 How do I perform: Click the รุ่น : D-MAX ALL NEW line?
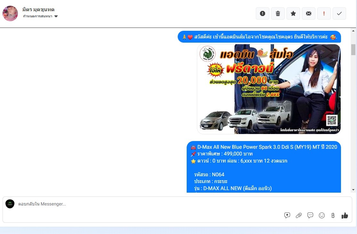(x=233, y=188)
